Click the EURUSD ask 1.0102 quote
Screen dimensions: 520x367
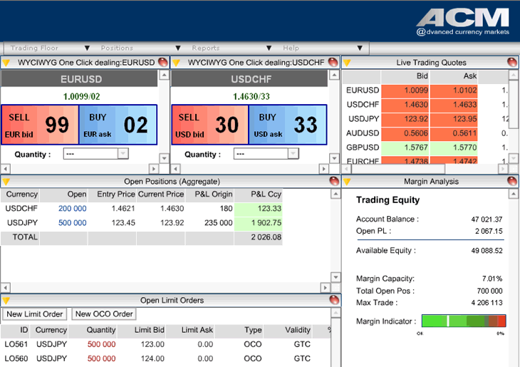[x=454, y=91]
